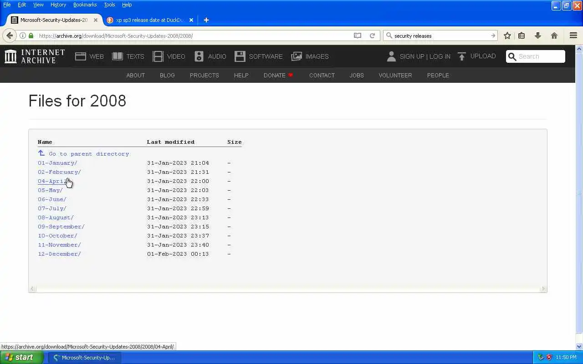The width and height of the screenshot is (583, 364).
Task: Open the View menu
Action: tap(38, 5)
